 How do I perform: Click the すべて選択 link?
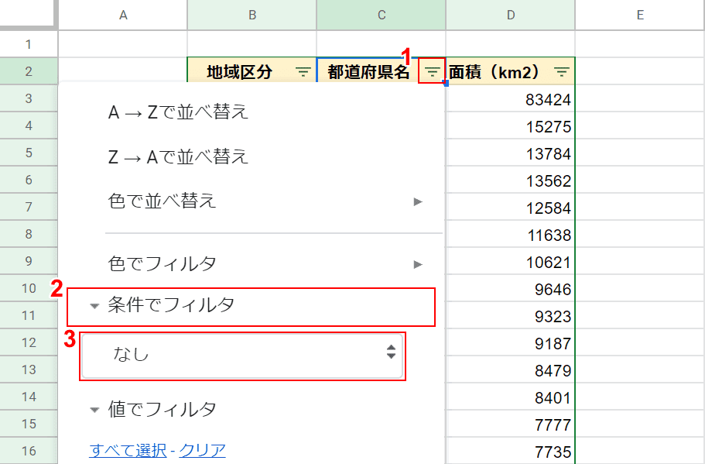pyautogui.click(x=128, y=450)
